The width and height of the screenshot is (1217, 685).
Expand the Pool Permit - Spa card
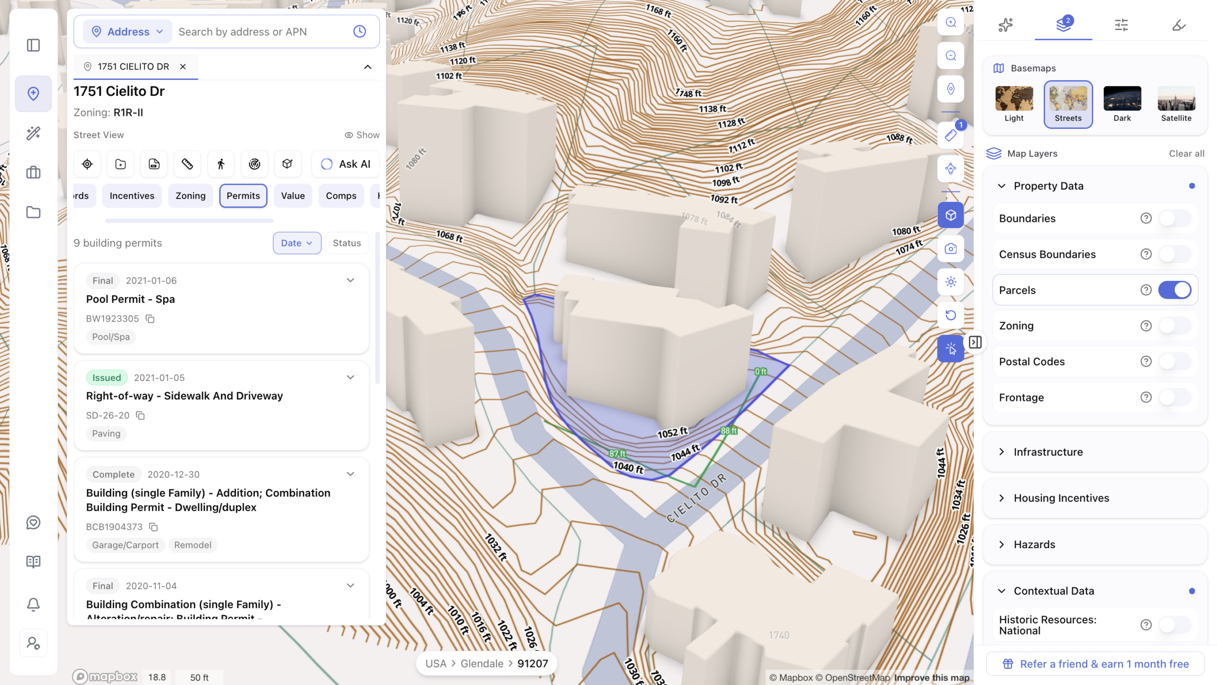pos(350,280)
